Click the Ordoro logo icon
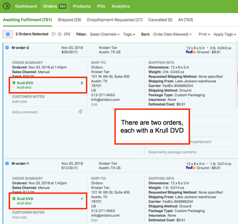Viewport: 238px width, 224px height. point(6,6)
